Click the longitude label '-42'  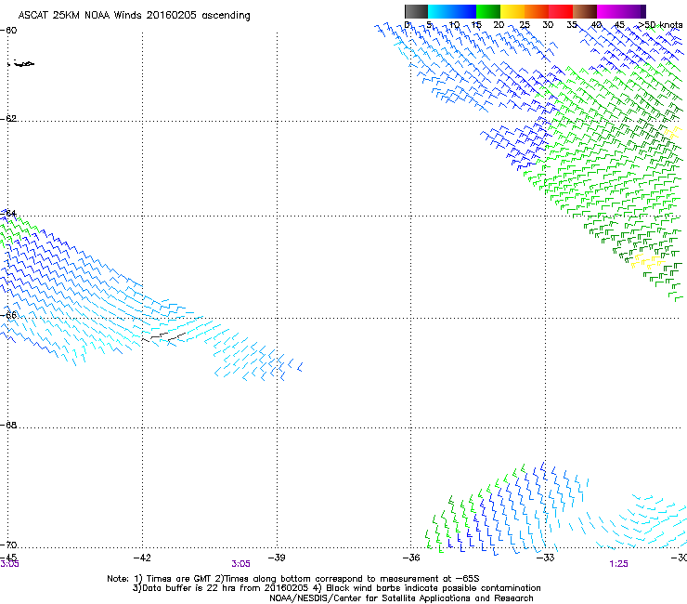142,558
